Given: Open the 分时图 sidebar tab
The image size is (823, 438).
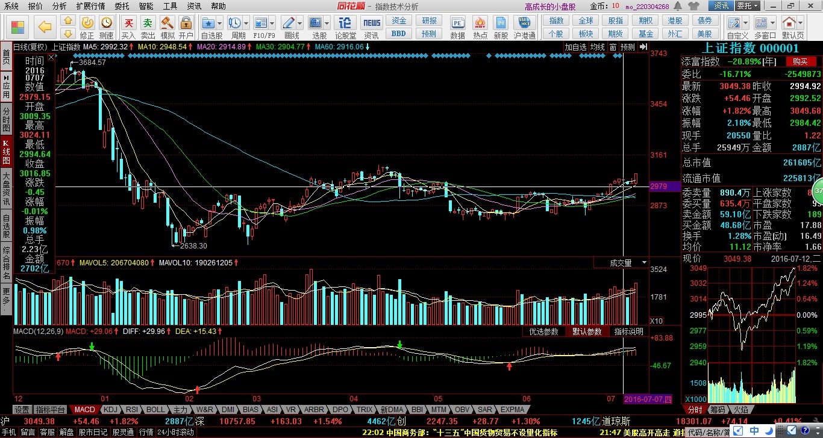Looking at the screenshot, I should coord(6,120).
